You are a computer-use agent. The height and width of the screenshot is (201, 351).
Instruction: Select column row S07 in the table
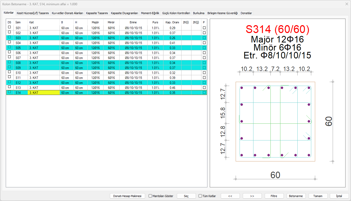click(x=18, y=58)
